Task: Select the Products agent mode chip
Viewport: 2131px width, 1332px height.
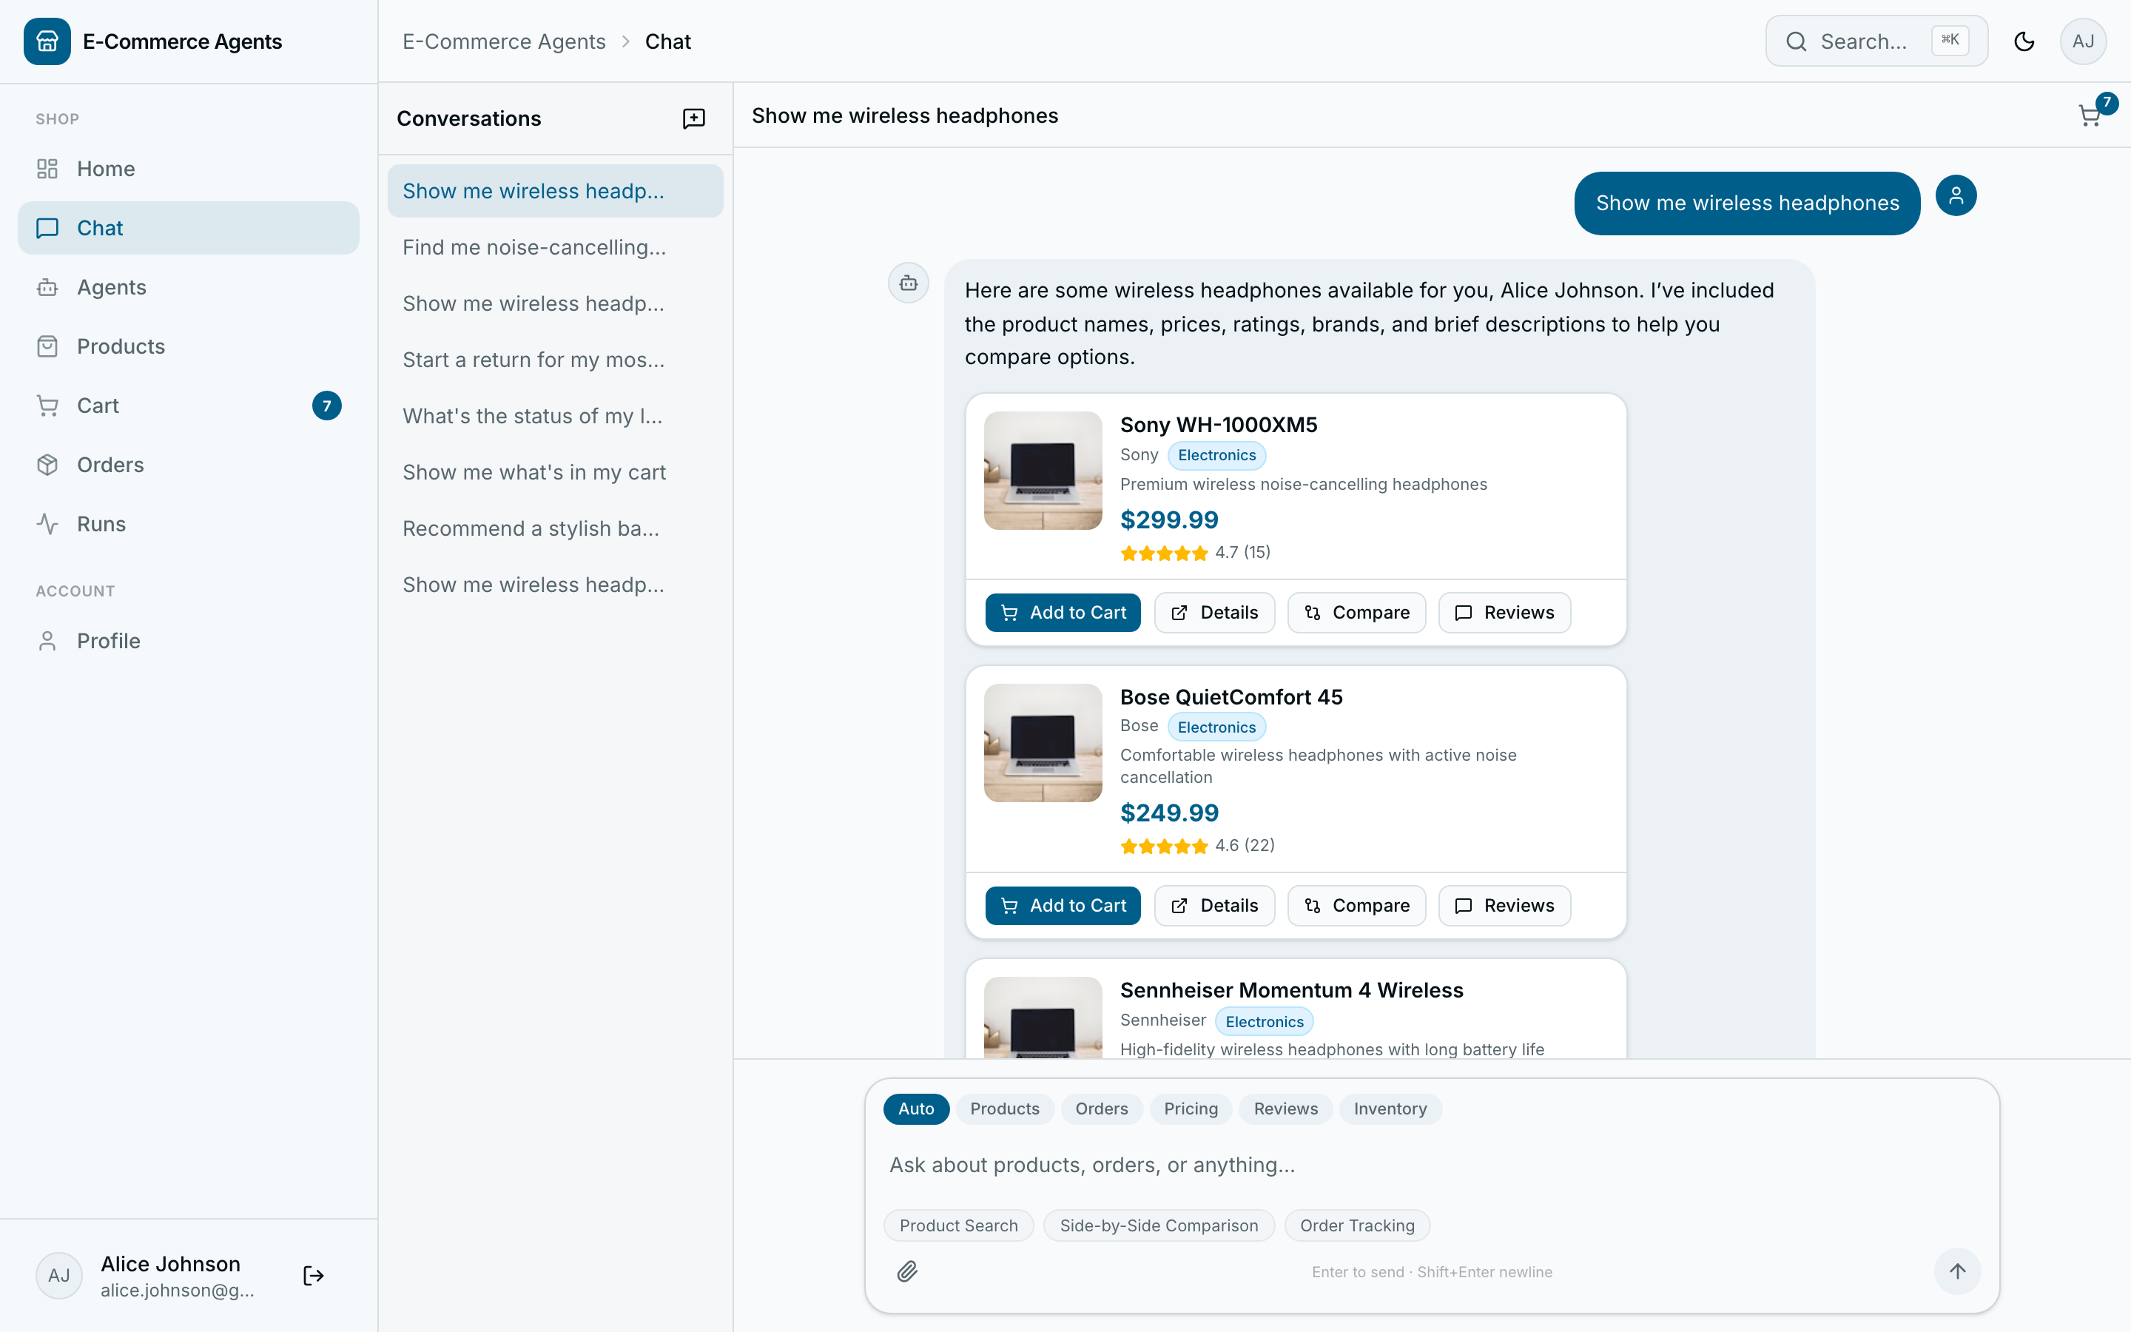Action: (1005, 1109)
